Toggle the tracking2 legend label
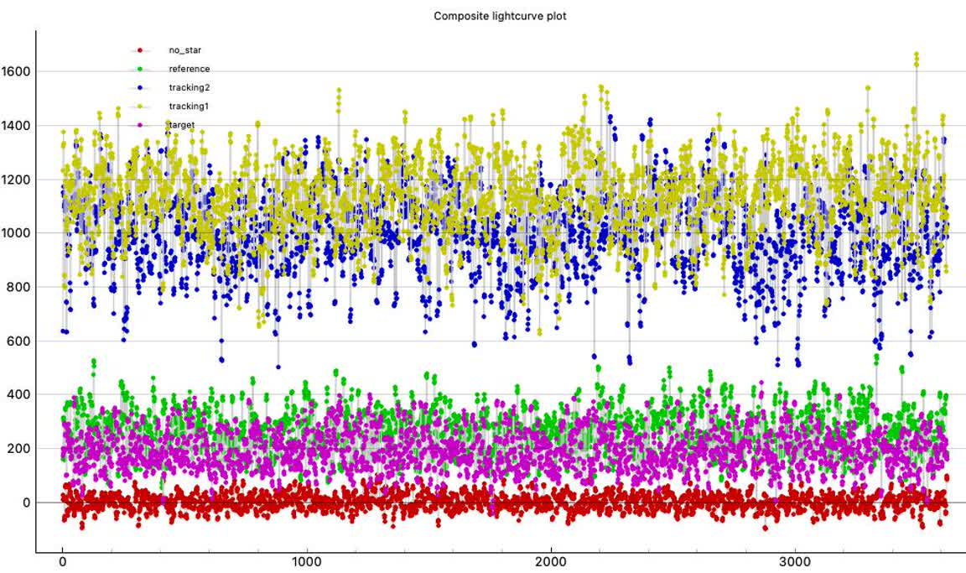 point(188,87)
